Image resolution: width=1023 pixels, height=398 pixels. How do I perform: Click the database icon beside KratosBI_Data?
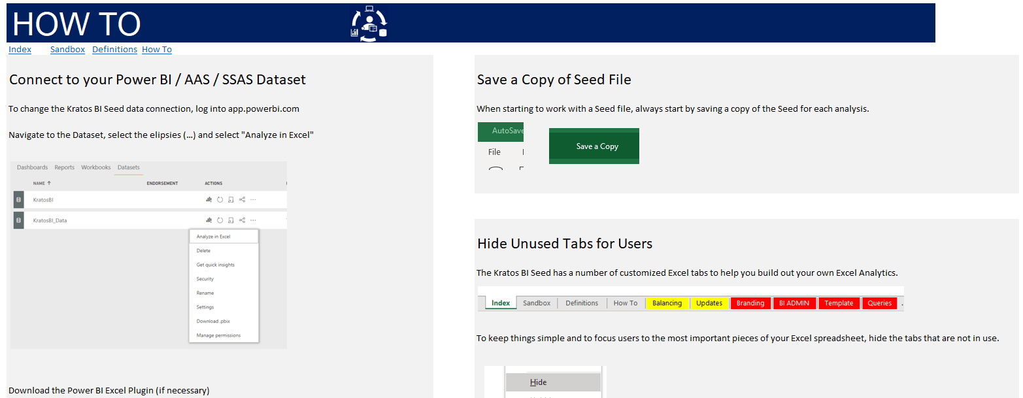tap(18, 220)
